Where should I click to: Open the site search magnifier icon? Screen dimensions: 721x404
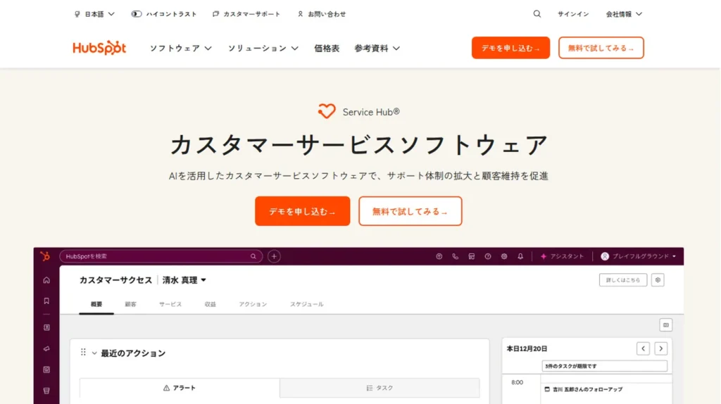tap(537, 14)
